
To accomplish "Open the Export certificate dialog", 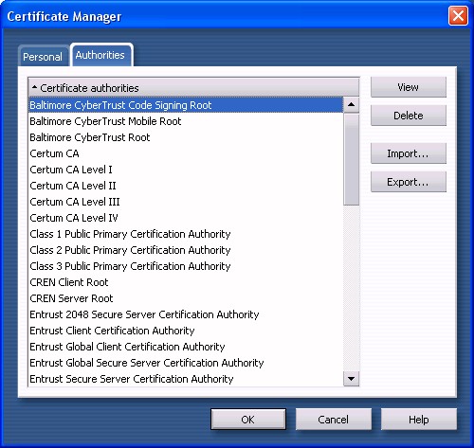I will click(409, 182).
